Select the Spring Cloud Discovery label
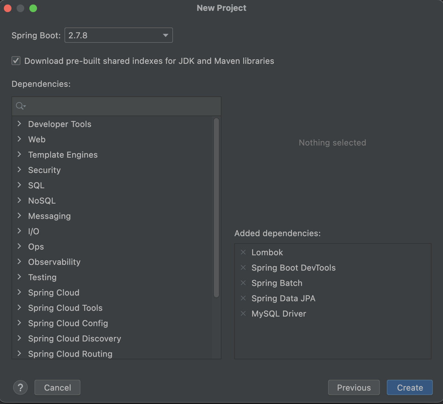Image resolution: width=443 pixels, height=404 pixels. coord(75,339)
